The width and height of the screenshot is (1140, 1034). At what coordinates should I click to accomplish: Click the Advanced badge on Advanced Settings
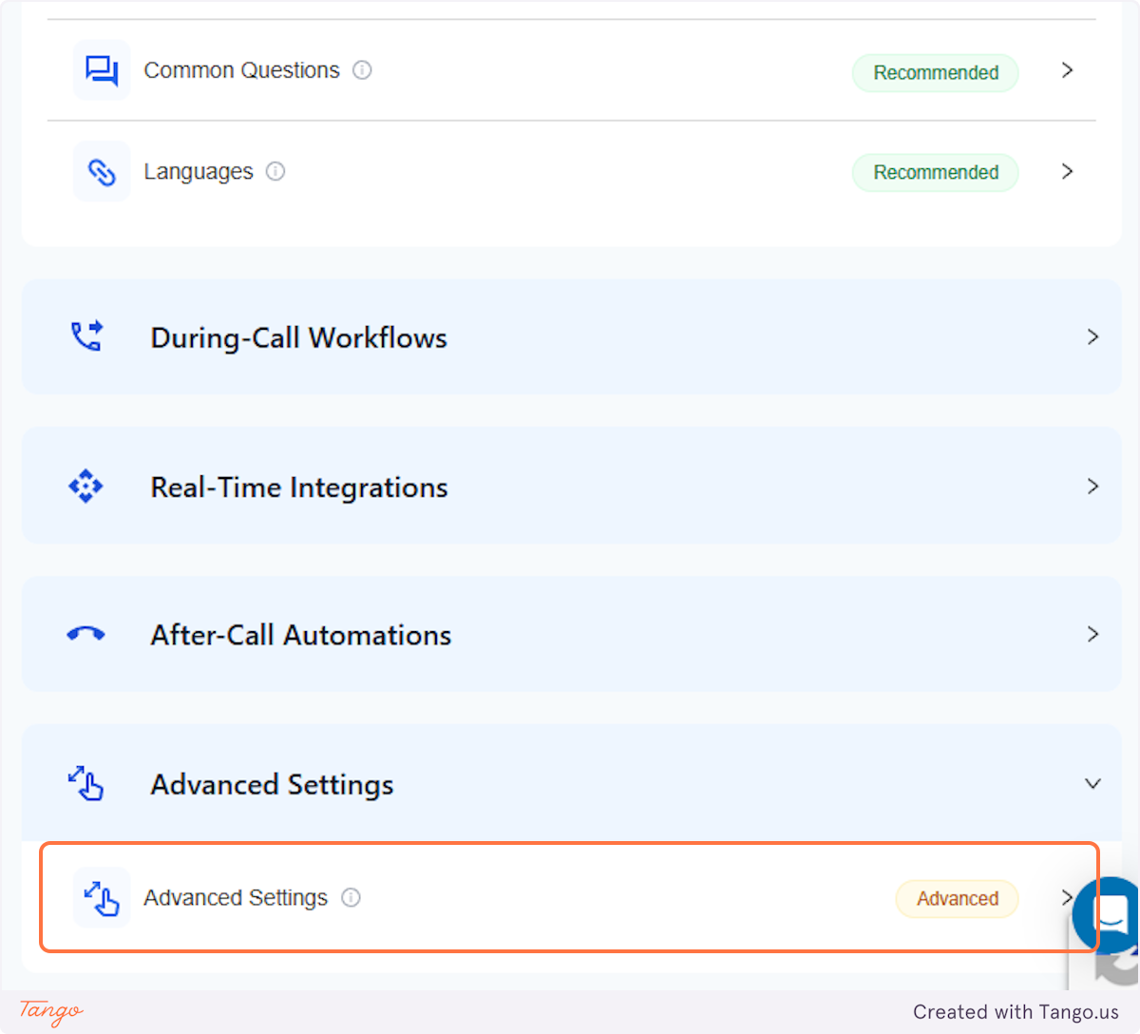[x=957, y=898]
